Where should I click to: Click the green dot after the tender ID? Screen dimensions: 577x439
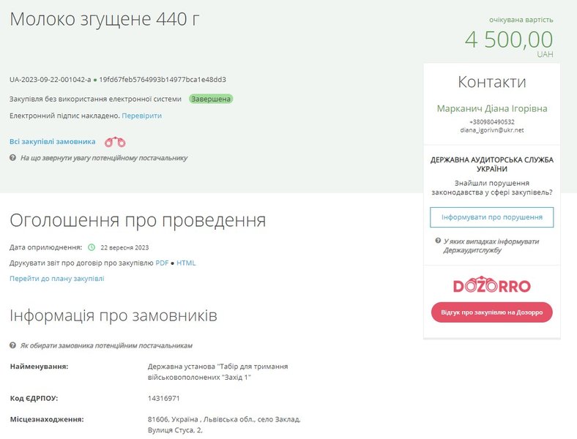pos(95,80)
